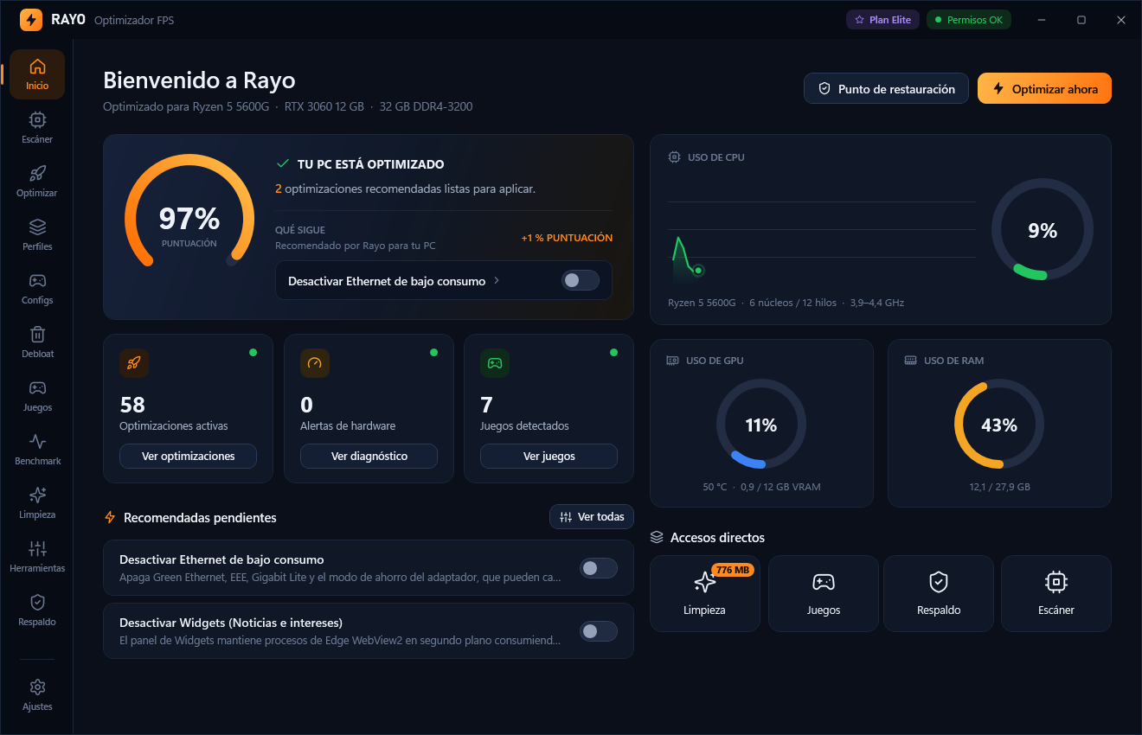Open Limpieza in the left sidebar
Viewport: 1142px width, 735px height.
tap(37, 503)
